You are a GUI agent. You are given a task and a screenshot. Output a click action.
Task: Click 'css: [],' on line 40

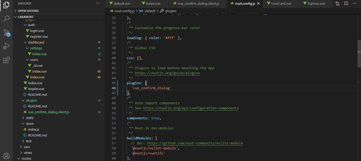click(x=135, y=58)
